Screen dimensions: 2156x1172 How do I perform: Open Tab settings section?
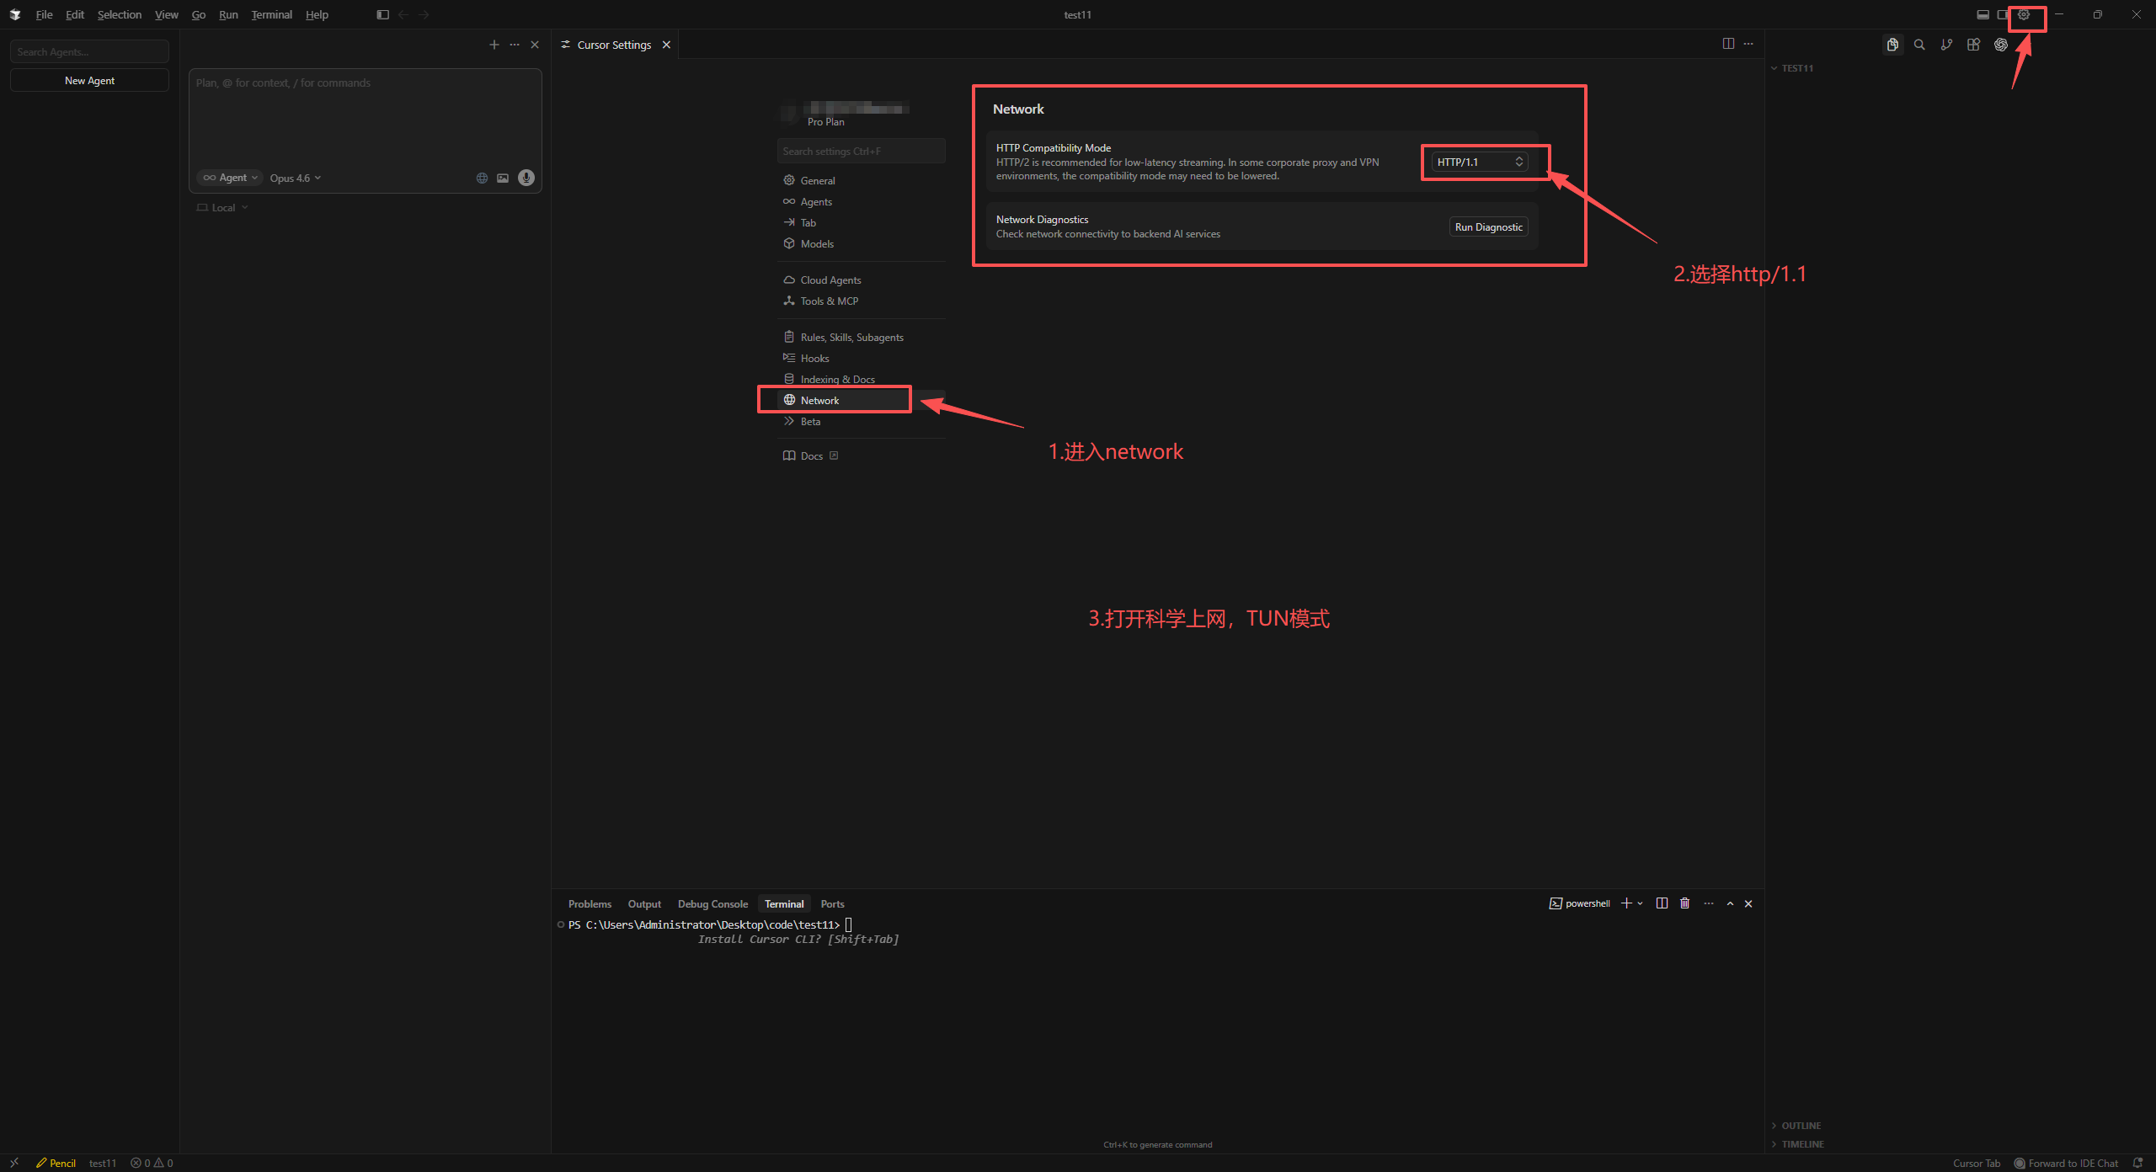click(x=861, y=222)
